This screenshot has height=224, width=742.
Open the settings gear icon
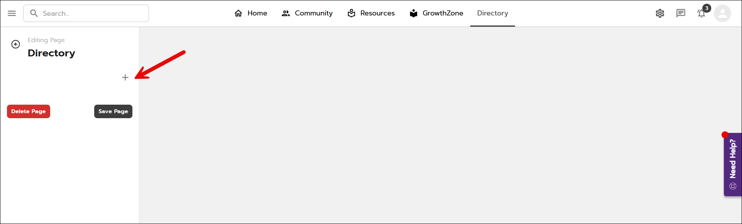click(660, 14)
